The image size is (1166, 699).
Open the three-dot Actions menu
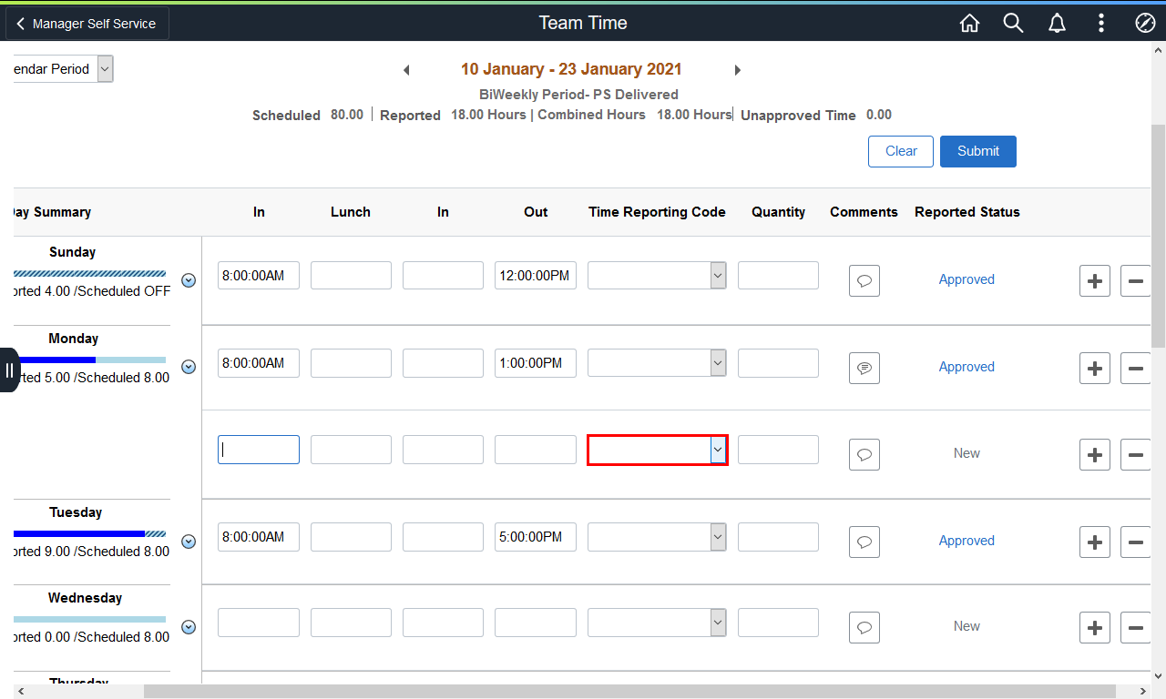point(1101,24)
